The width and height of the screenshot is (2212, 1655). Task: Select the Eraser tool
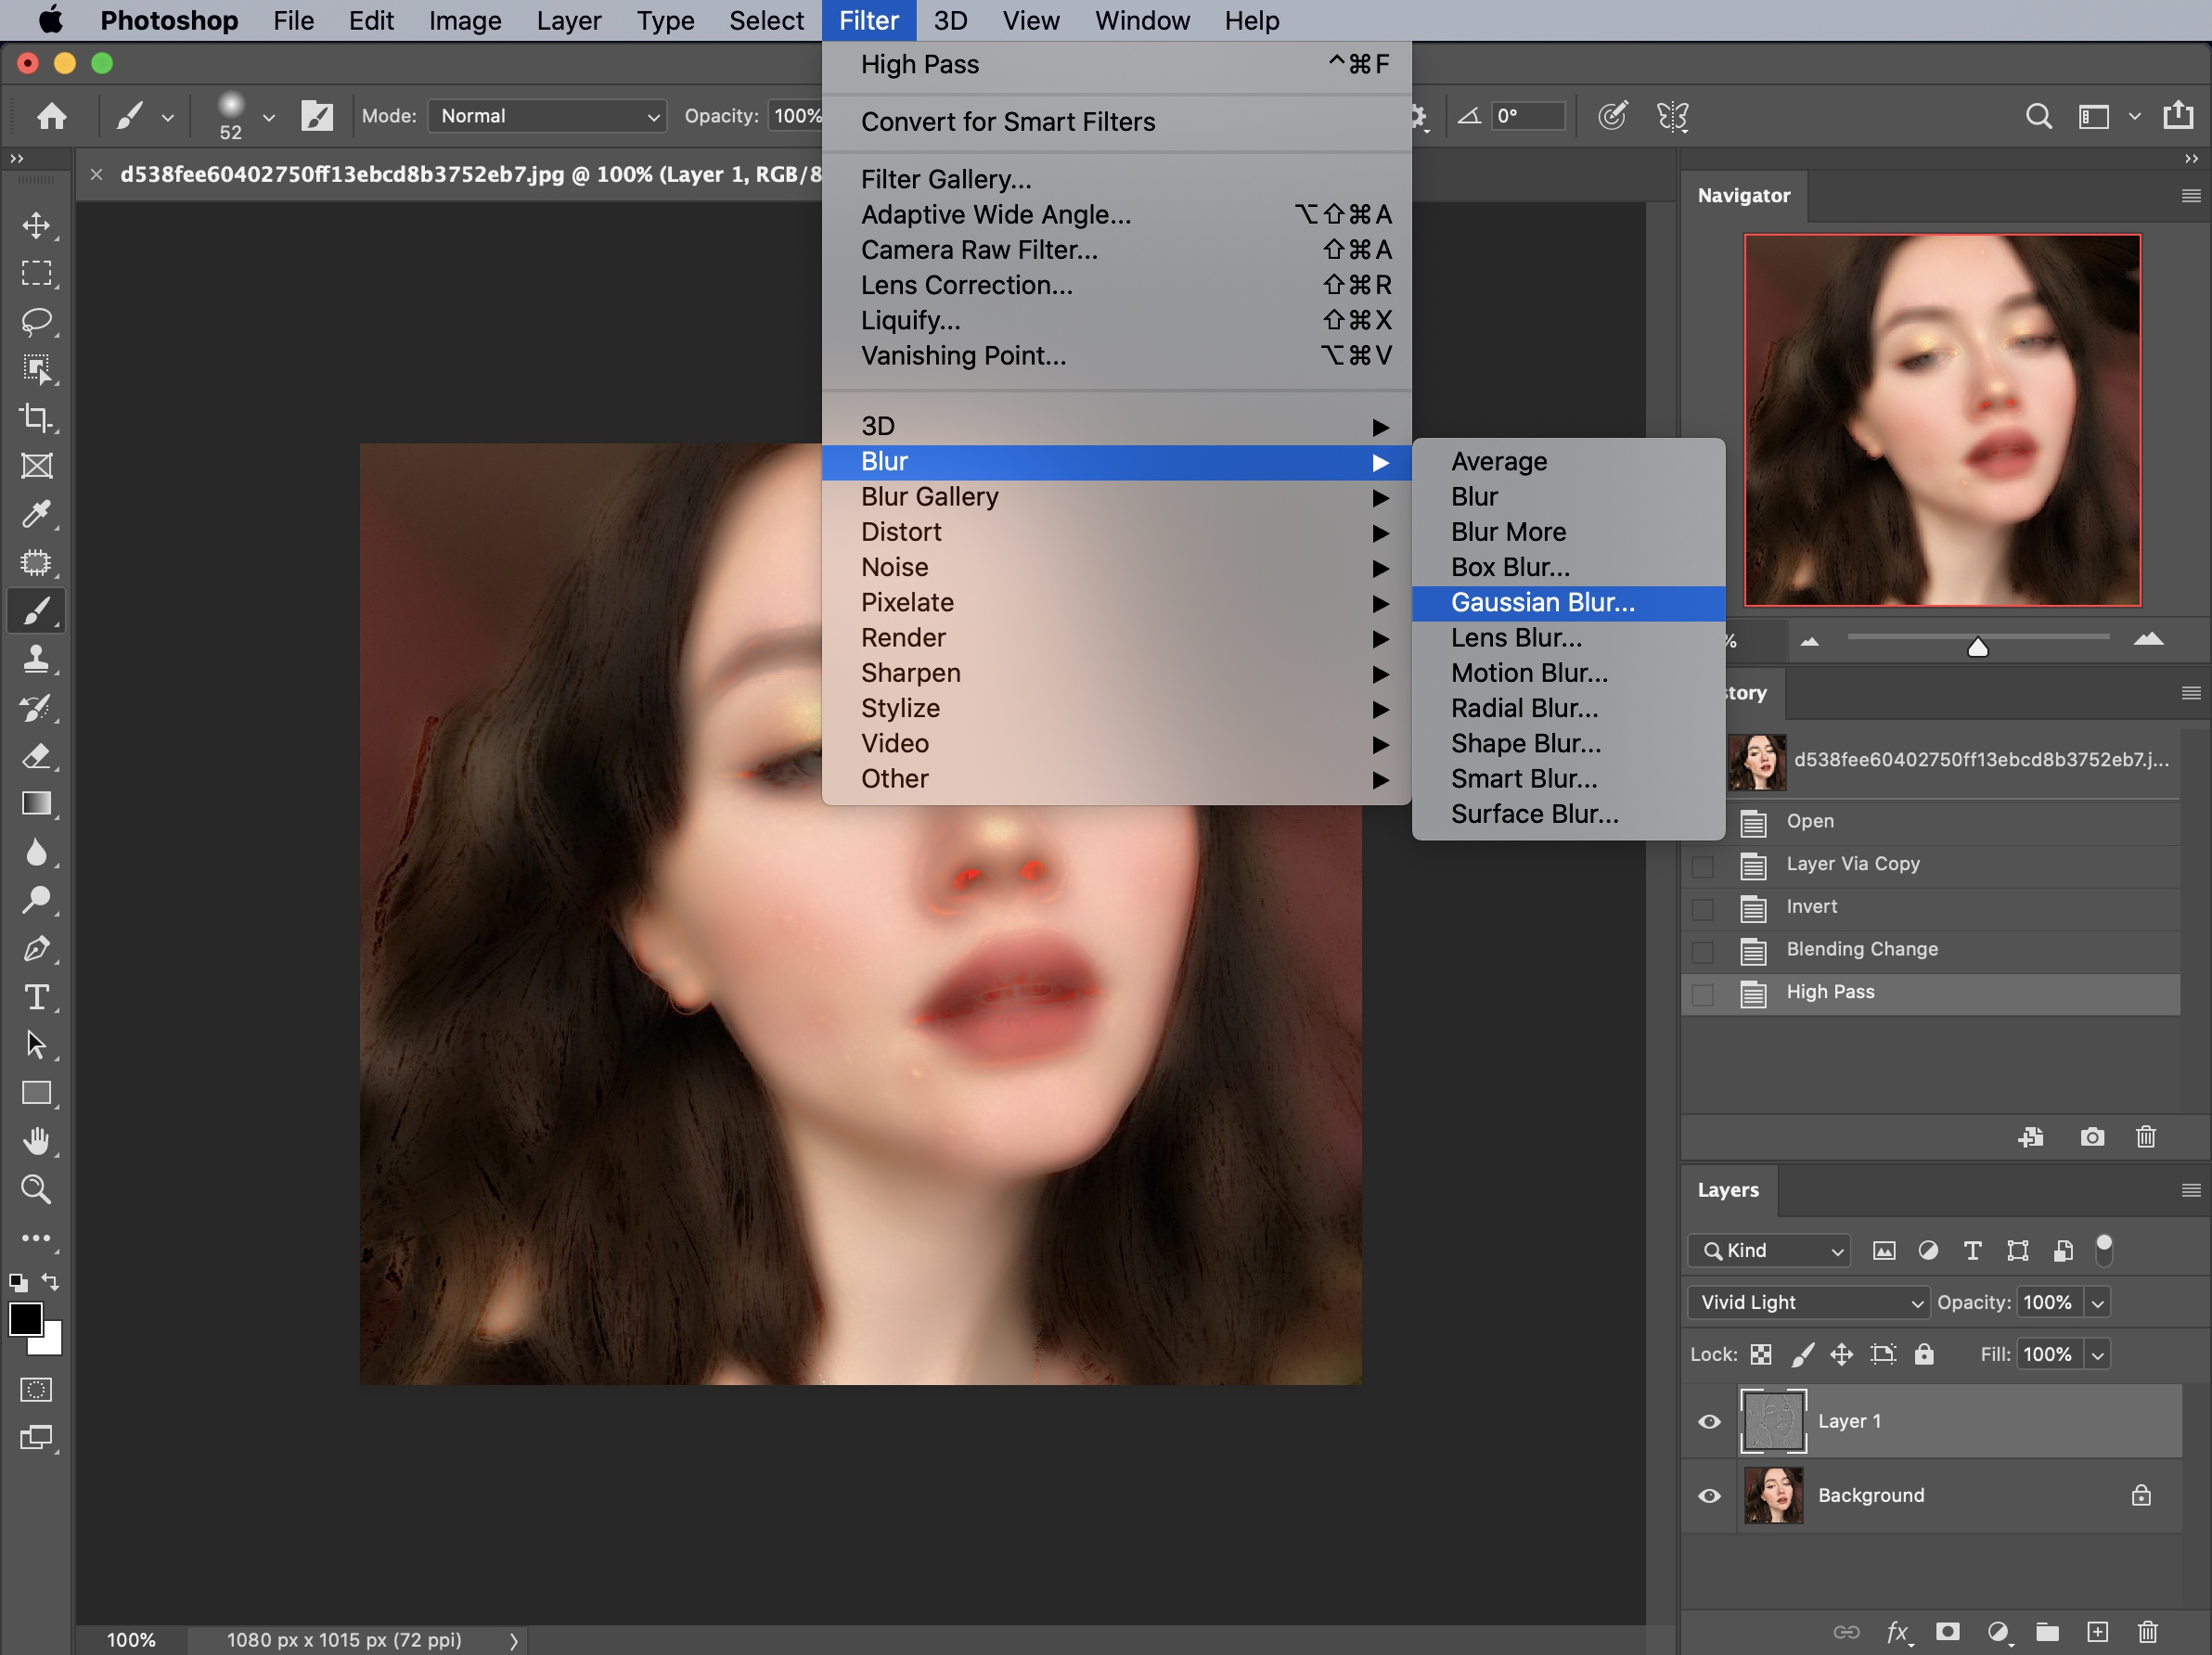click(x=37, y=756)
